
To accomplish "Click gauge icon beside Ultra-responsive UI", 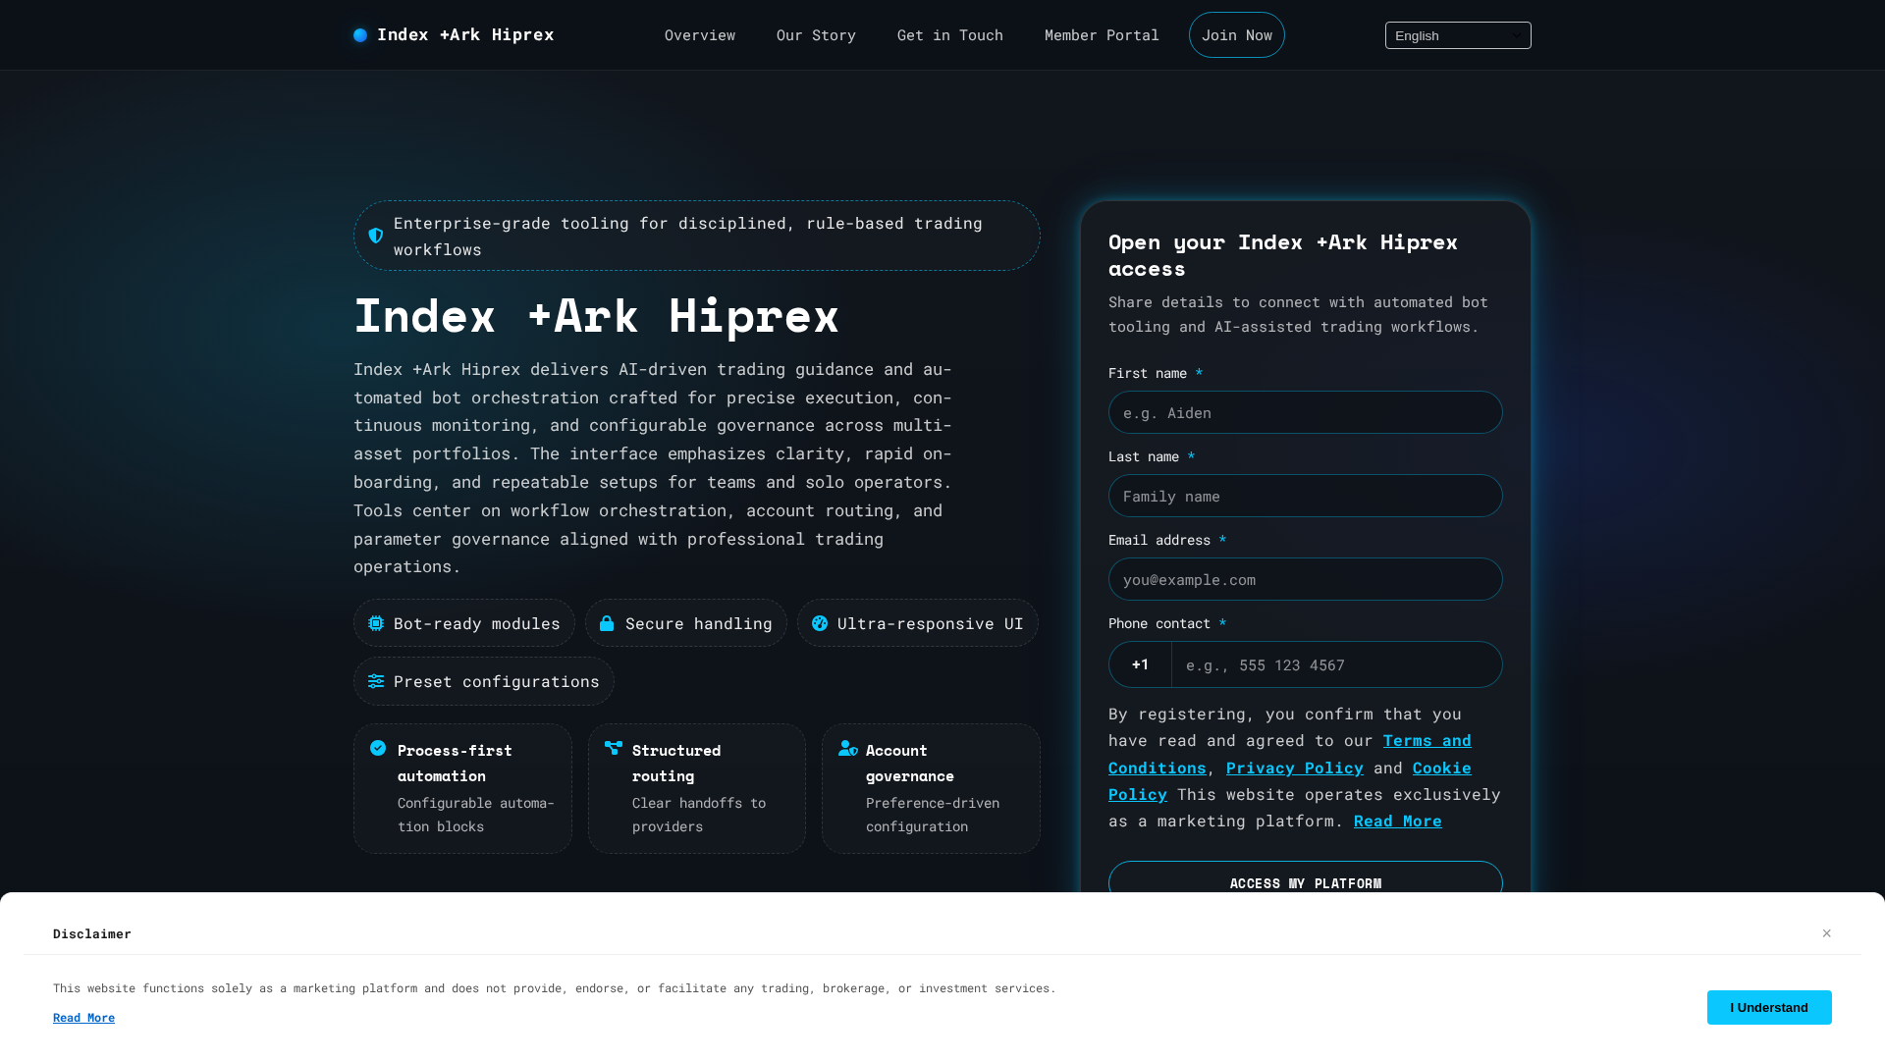I will coord(820,623).
